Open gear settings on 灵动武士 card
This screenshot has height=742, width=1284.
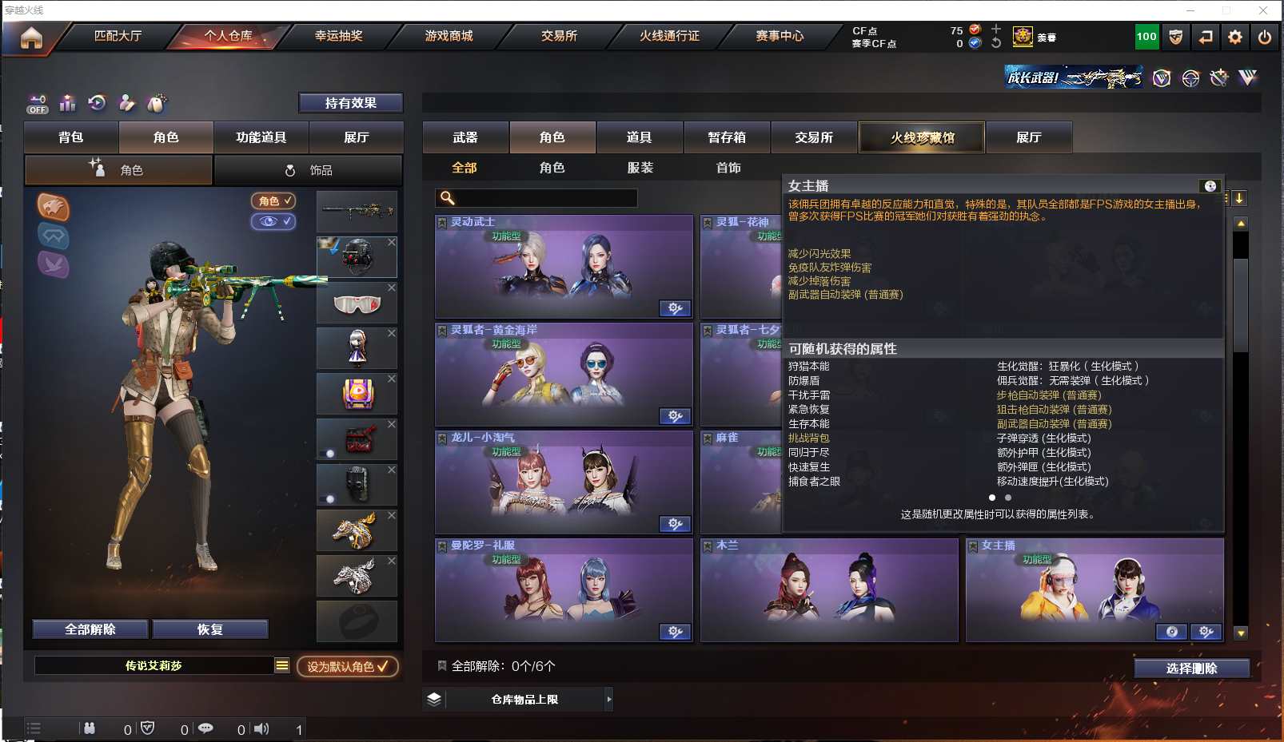(x=675, y=308)
